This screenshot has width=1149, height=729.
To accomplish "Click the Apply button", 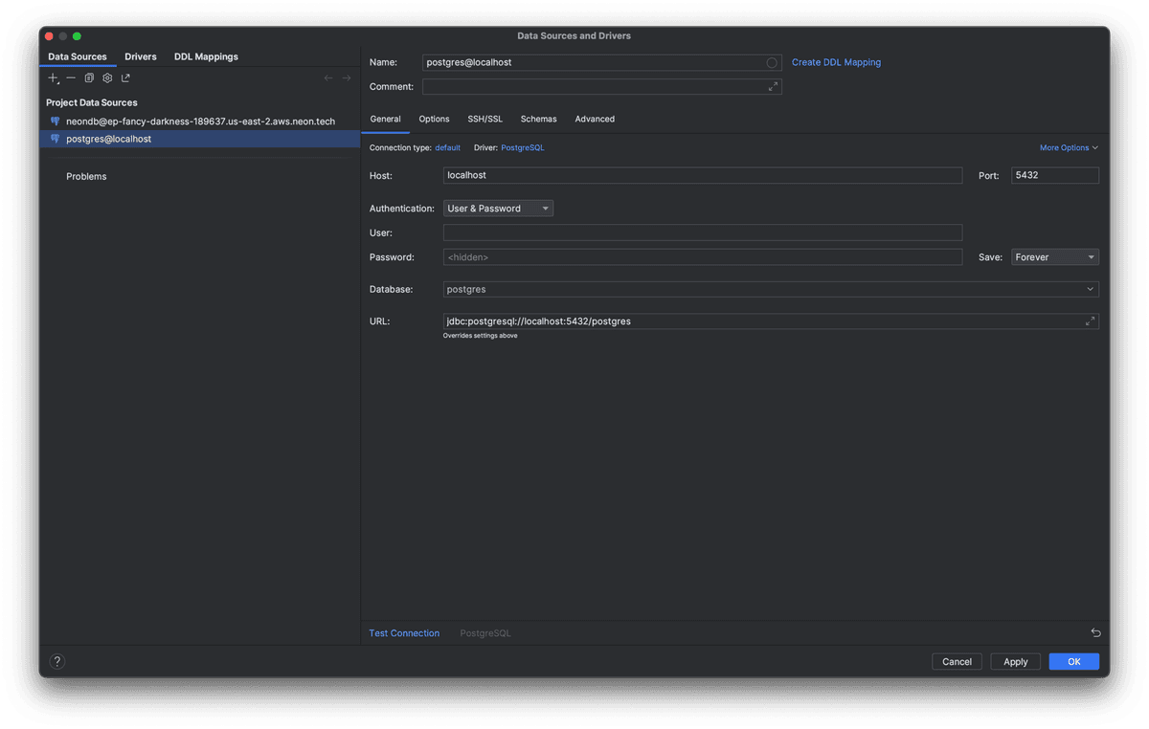I will 1015,661.
